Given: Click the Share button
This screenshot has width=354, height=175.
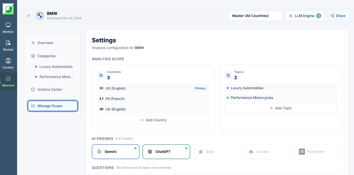Looking at the screenshot, I should click(338, 16).
